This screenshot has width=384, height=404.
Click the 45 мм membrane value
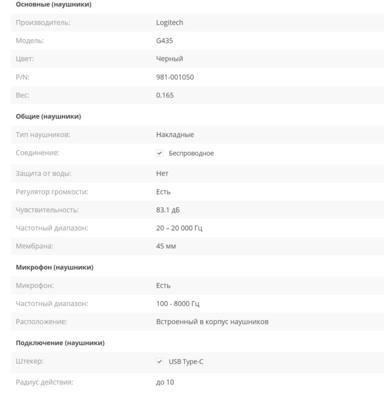(166, 246)
